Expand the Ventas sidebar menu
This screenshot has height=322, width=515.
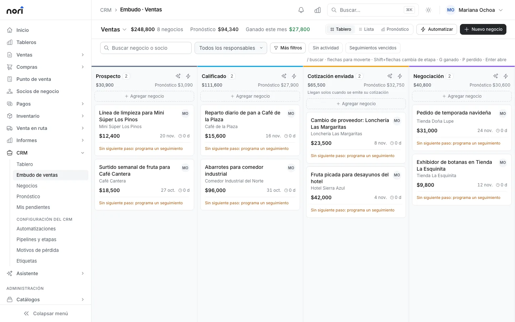tap(83, 55)
